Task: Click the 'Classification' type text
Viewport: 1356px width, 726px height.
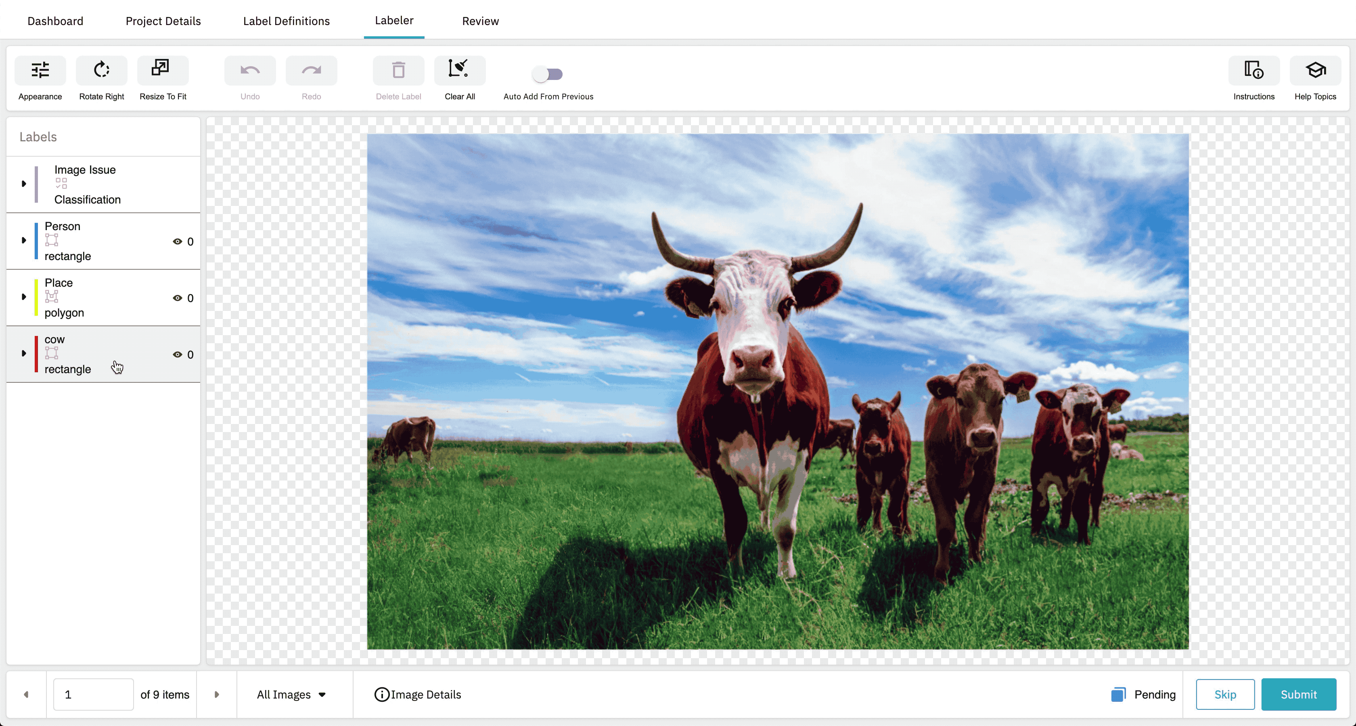Action: point(88,200)
